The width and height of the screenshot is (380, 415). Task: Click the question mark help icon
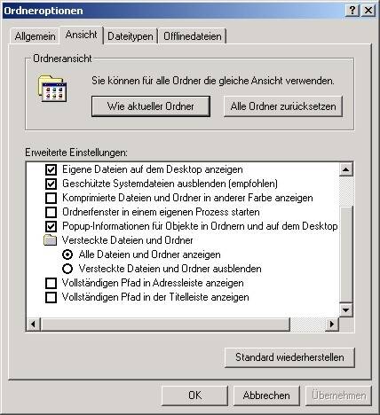coord(352,11)
